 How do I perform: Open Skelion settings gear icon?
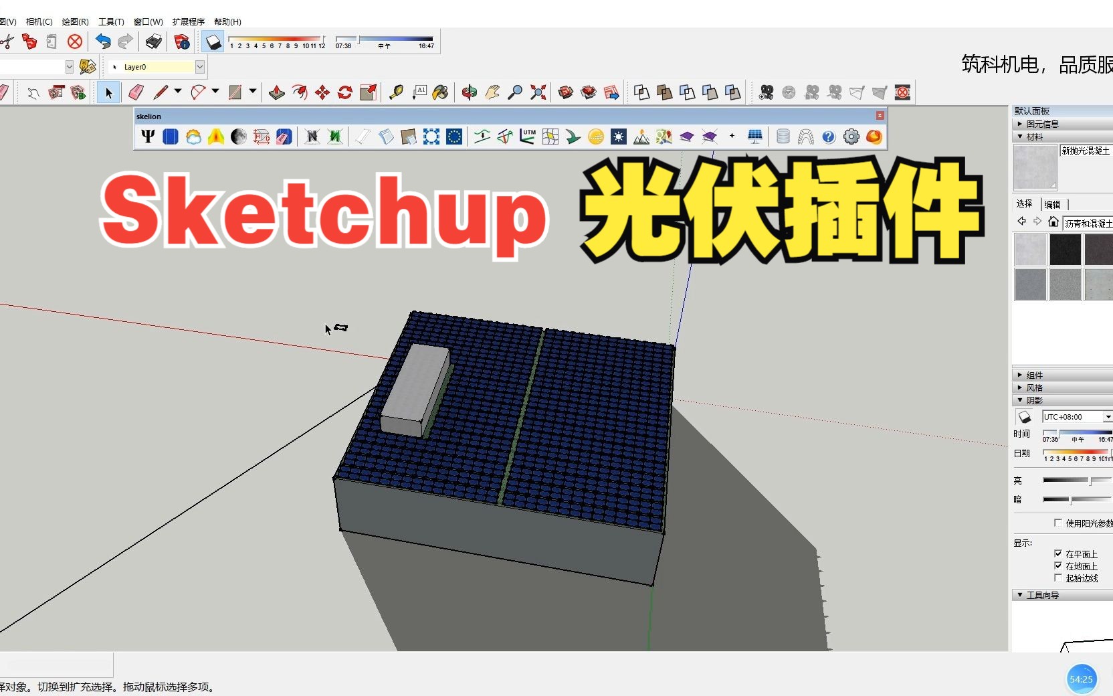[x=851, y=137]
